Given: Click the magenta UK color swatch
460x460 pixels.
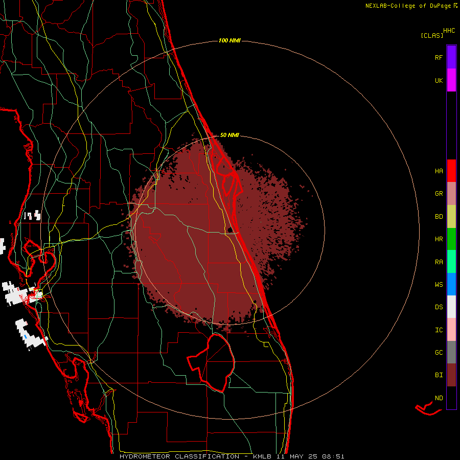Looking at the screenshot, I should 451,80.
